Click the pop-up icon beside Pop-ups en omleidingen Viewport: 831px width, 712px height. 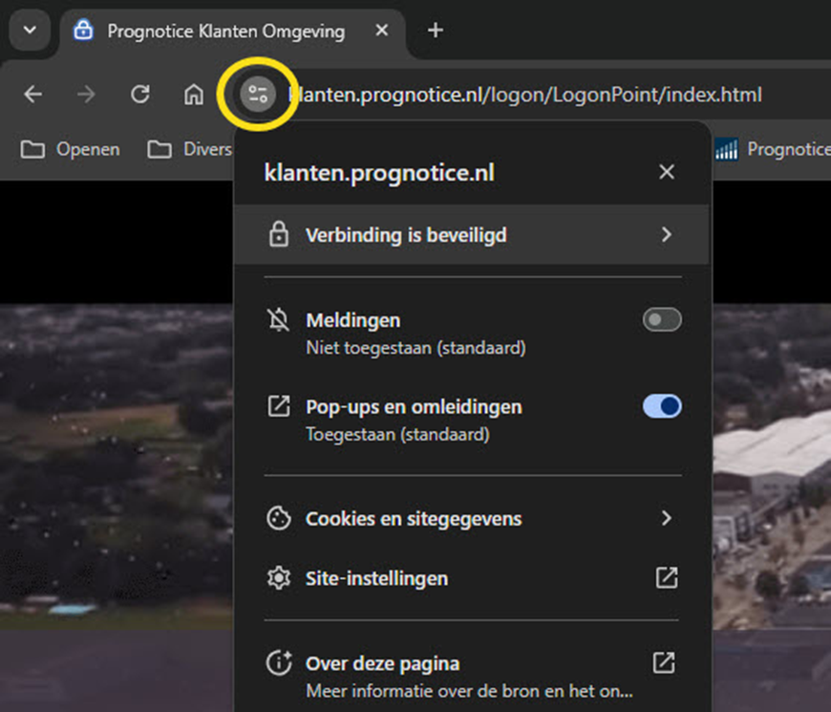pyautogui.click(x=278, y=406)
